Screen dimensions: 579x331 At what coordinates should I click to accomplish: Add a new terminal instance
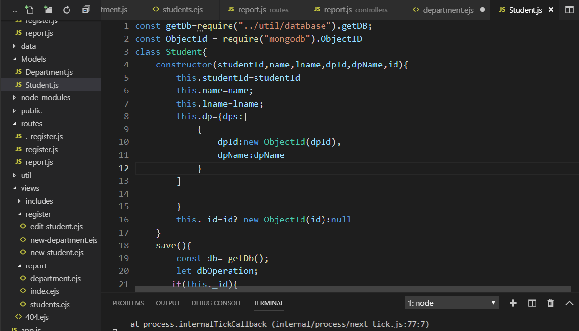point(513,303)
